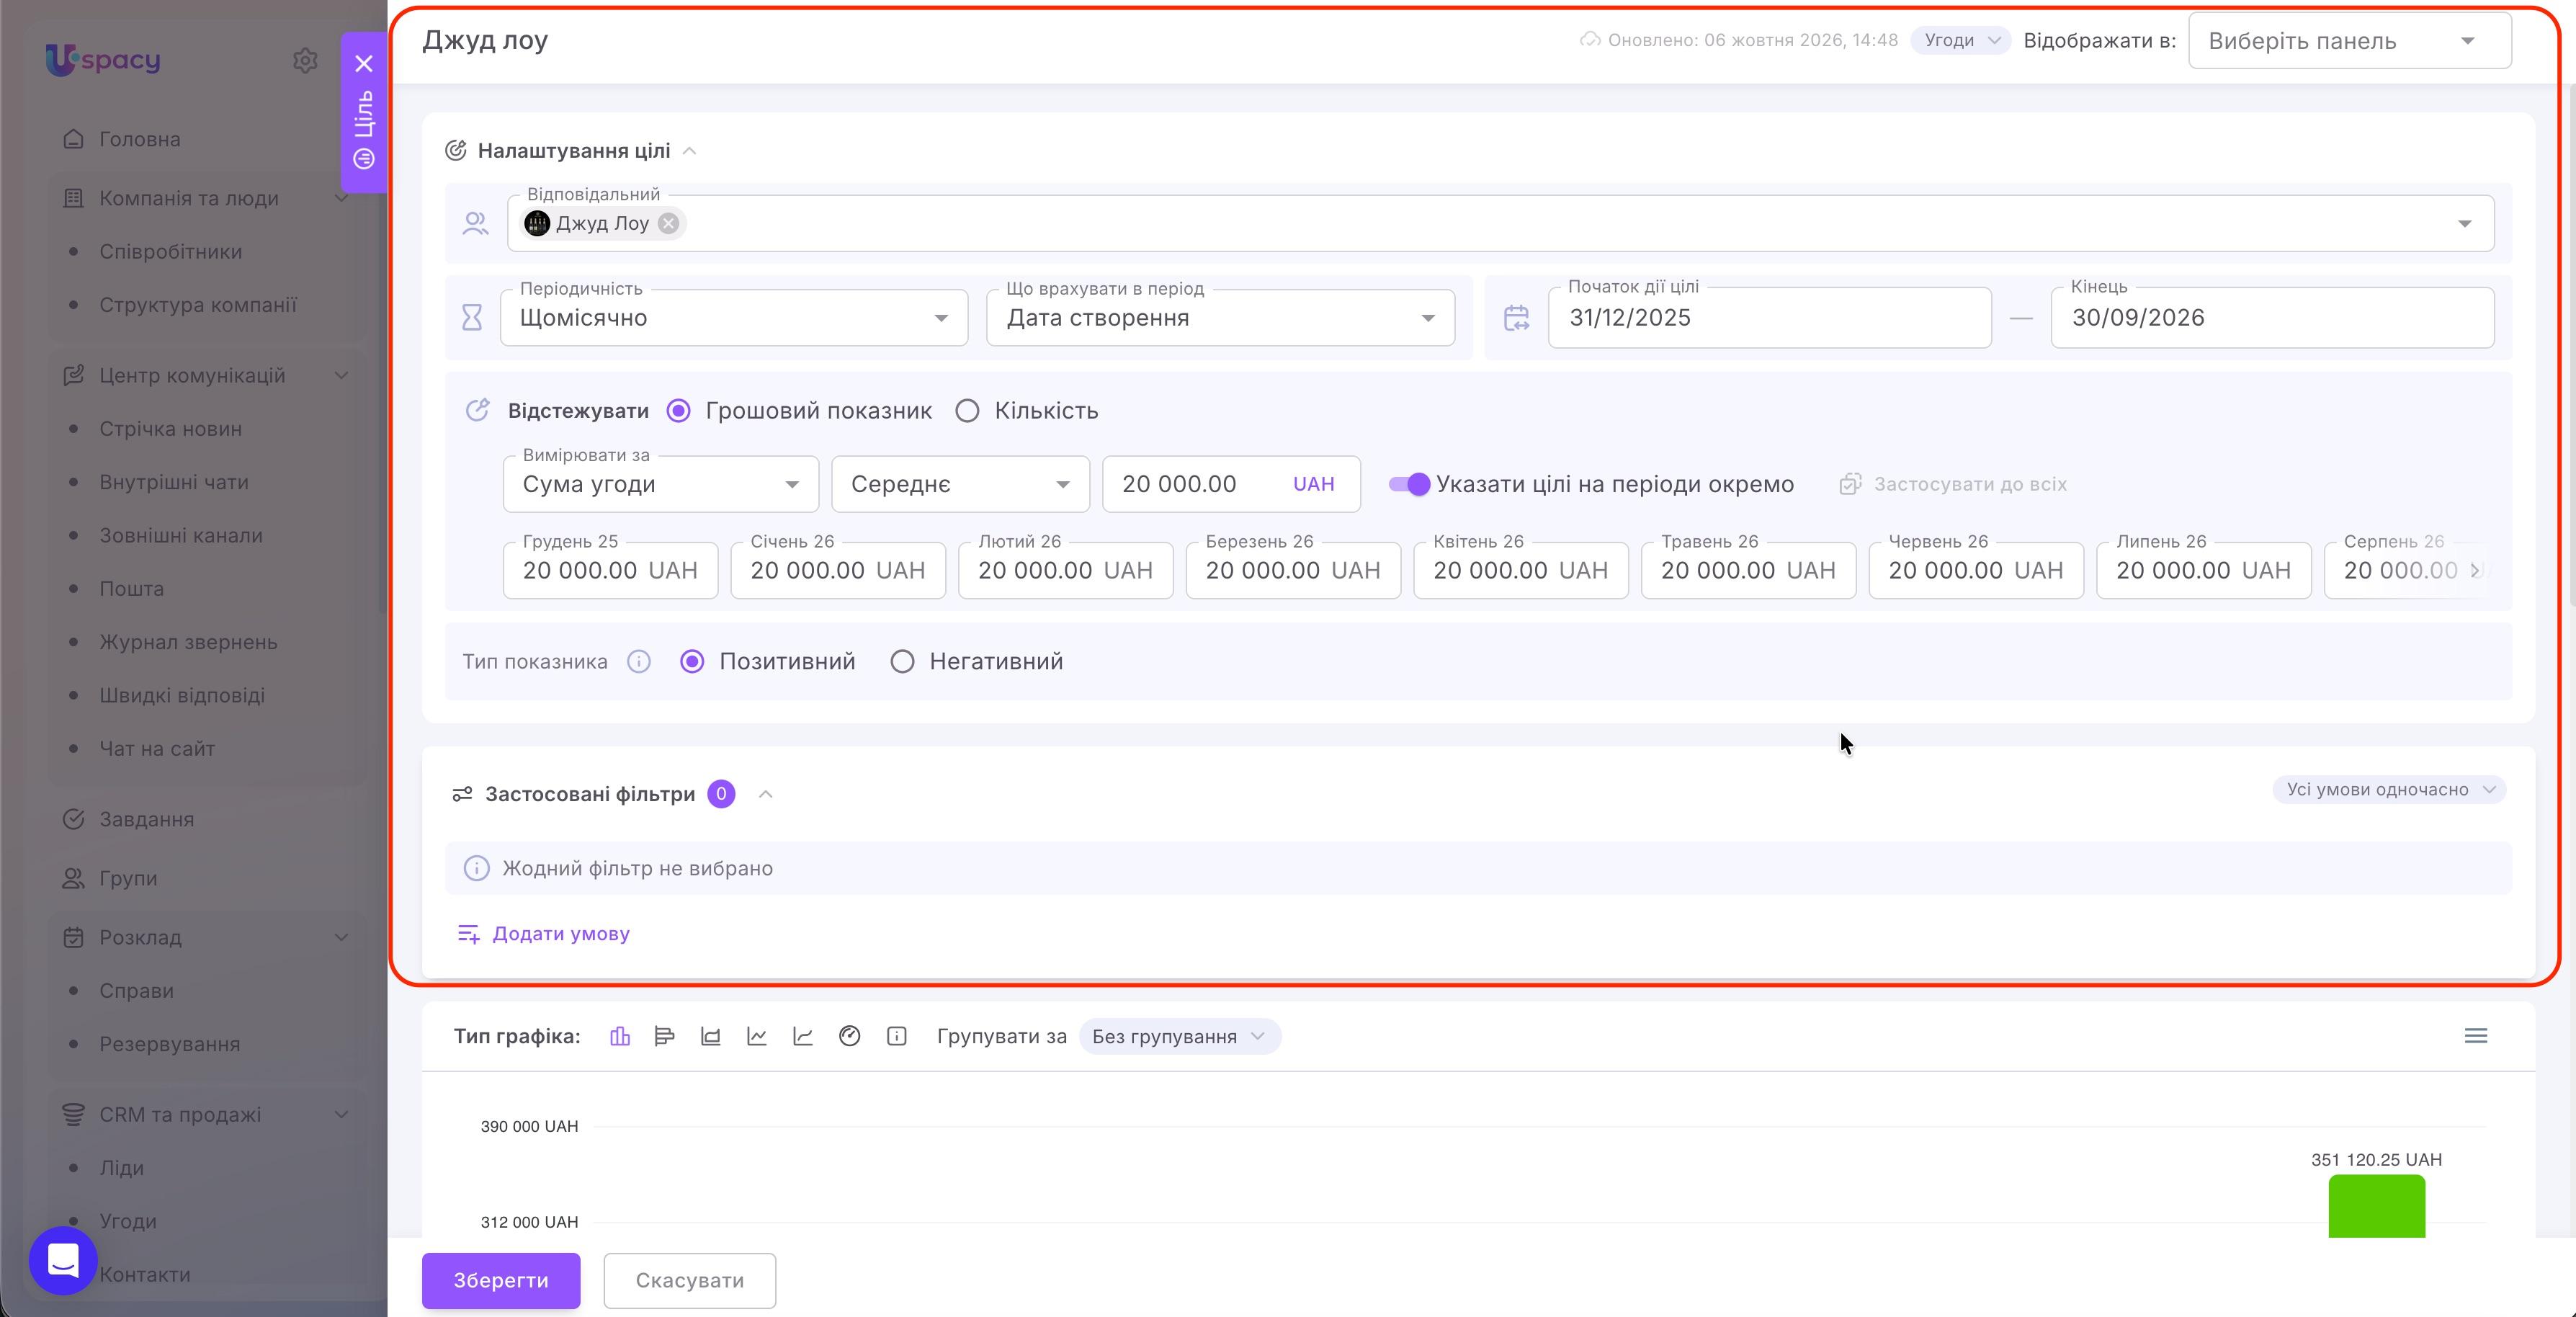Select the horizontal bar chart type
This screenshot has width=2576, height=1317.
pos(664,1036)
